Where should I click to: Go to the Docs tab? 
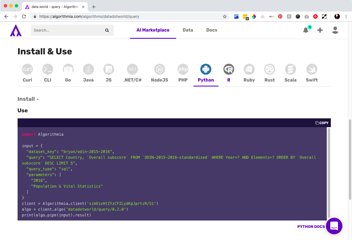pos(212,30)
